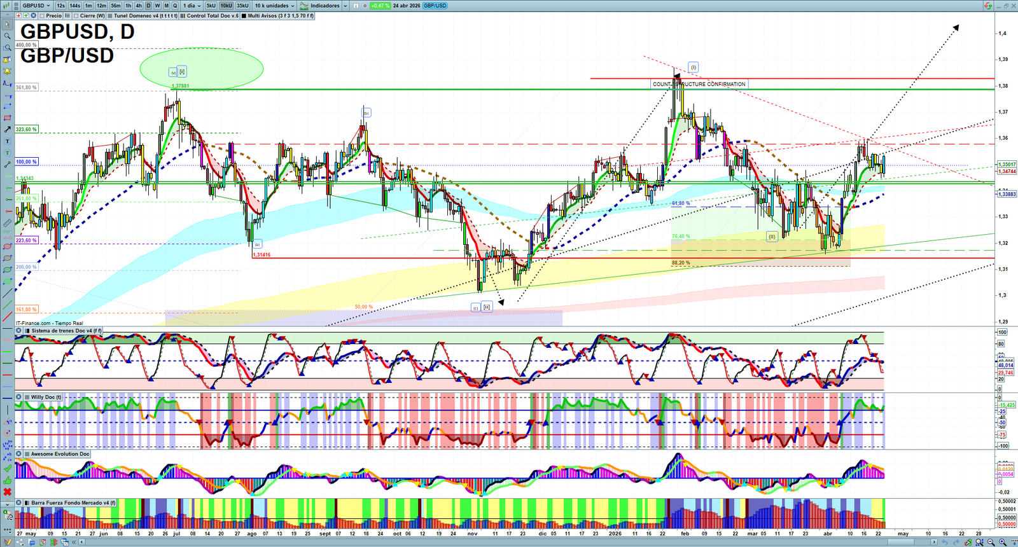This screenshot has width=1018, height=547.
Task: Open the GBPUSD instrument dropdown
Action: click(x=36, y=6)
